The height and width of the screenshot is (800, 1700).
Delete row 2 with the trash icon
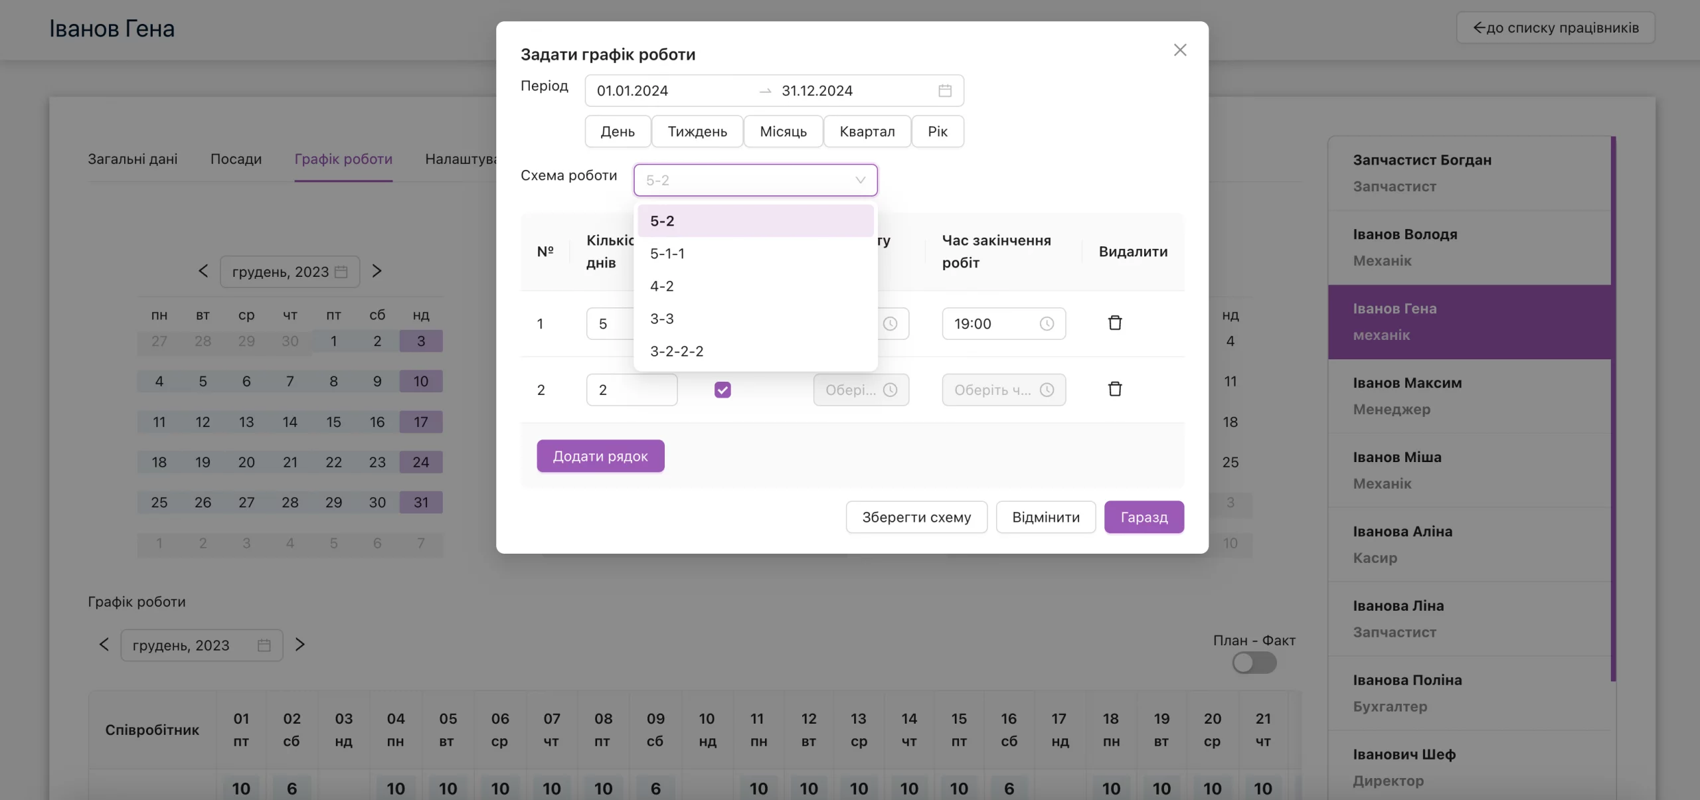point(1115,389)
